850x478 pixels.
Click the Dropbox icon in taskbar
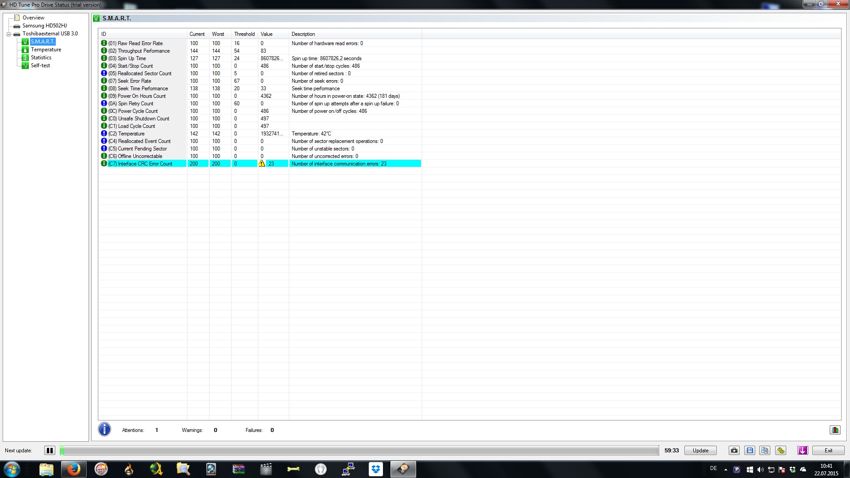[376, 469]
